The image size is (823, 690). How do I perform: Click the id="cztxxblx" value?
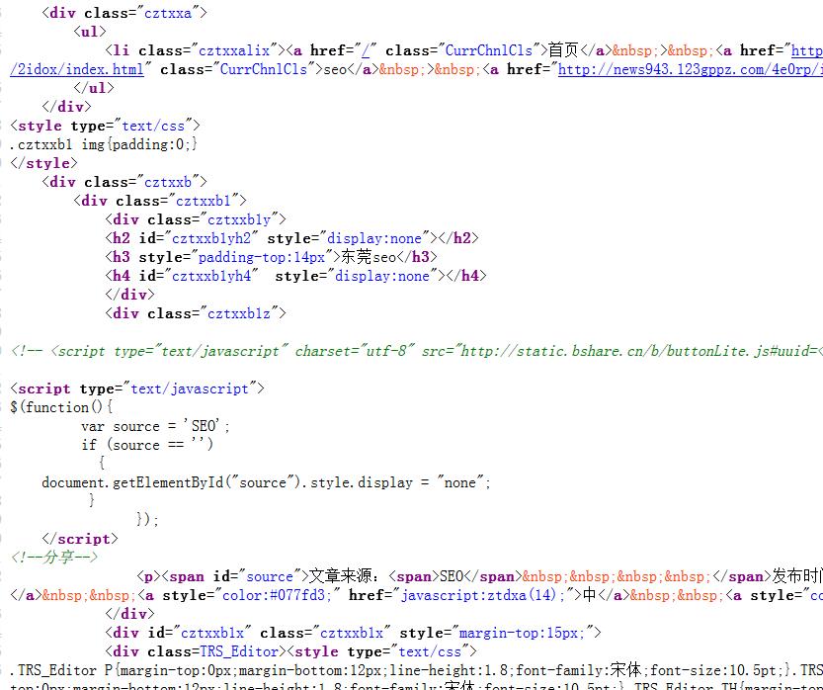coord(211,633)
